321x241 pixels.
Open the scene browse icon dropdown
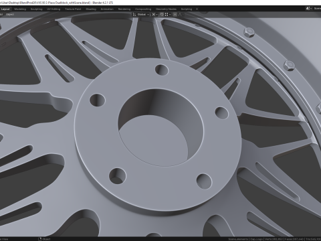[309, 9]
